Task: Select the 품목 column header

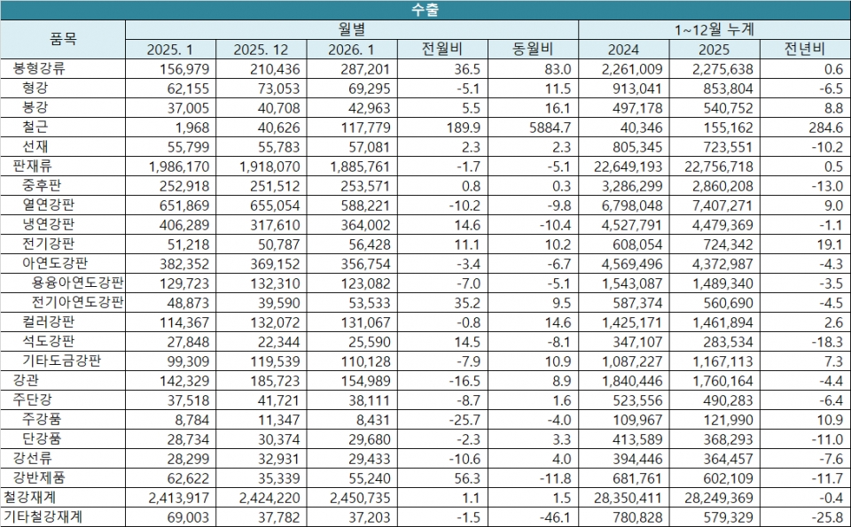Action: tap(63, 39)
